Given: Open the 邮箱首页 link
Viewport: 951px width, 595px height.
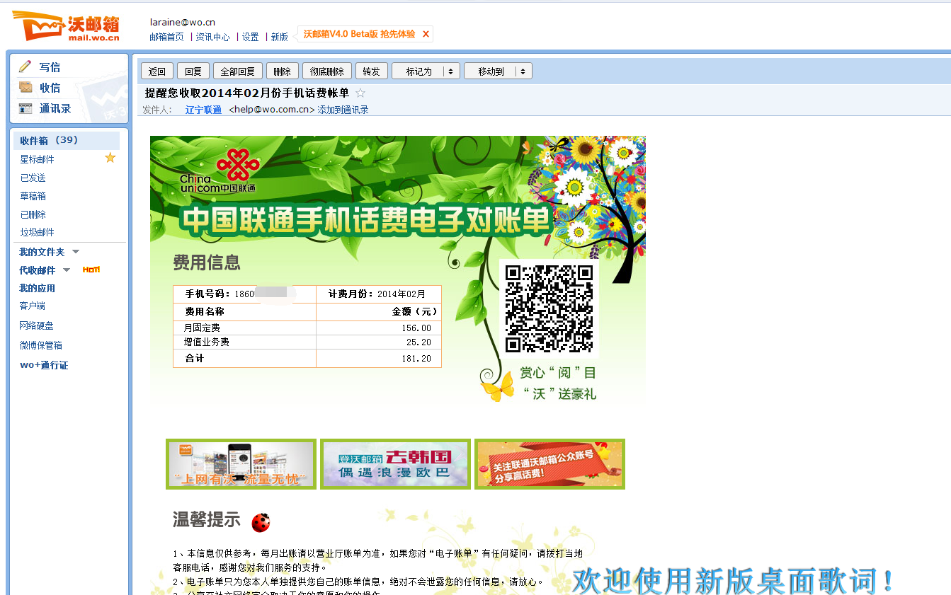Looking at the screenshot, I should pos(166,37).
